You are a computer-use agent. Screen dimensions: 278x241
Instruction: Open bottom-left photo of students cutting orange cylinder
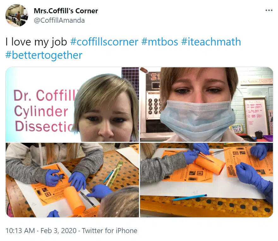pyautogui.click(x=72, y=180)
